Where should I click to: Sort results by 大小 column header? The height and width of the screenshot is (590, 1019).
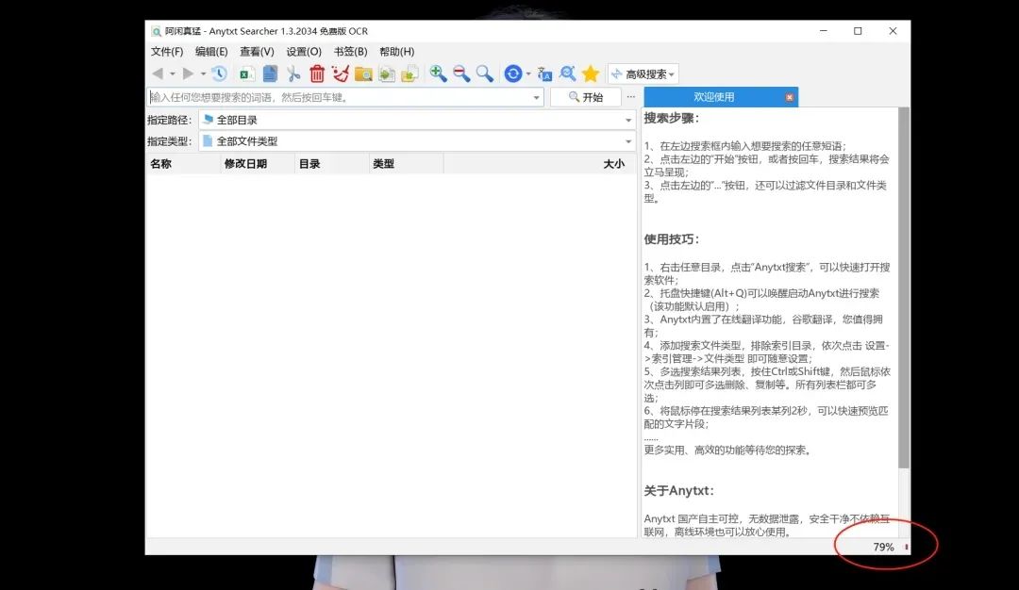click(x=540, y=164)
